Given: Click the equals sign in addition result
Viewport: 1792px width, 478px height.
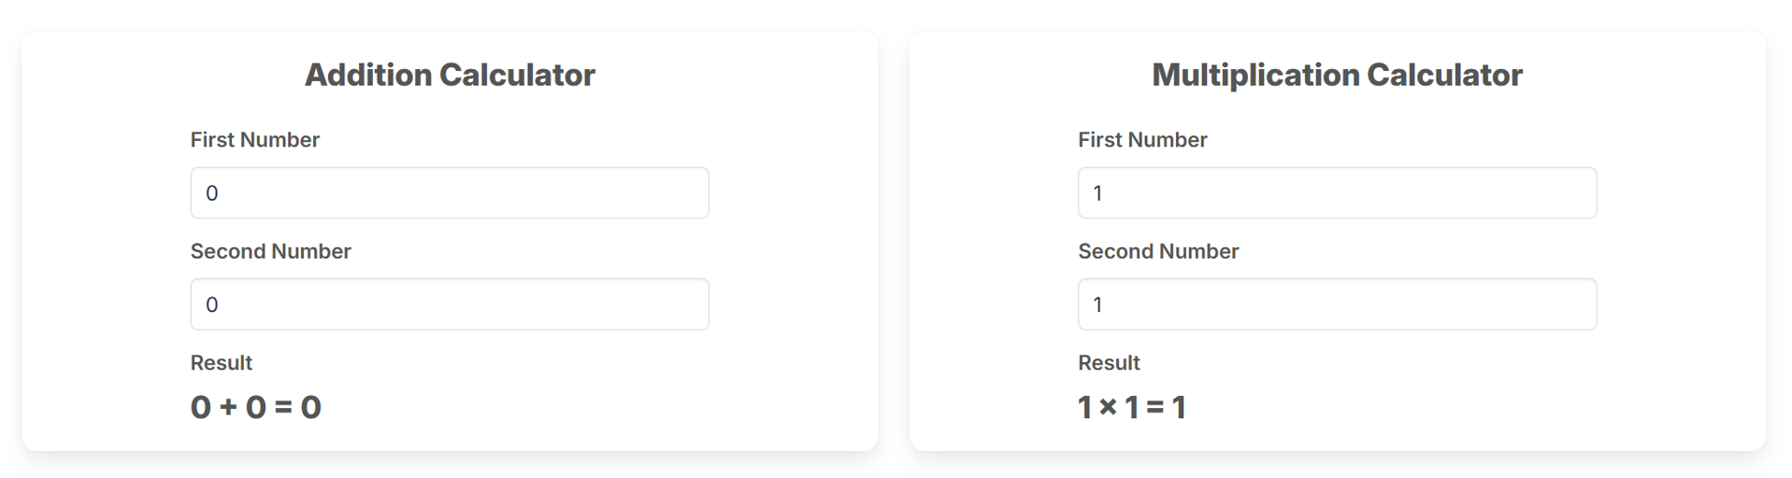Looking at the screenshot, I should click(283, 408).
